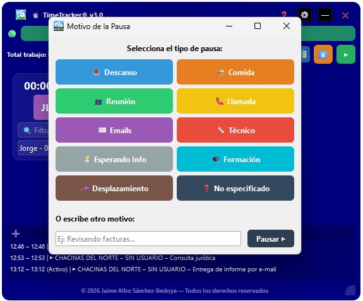The width and height of the screenshot is (363, 301).
Task: Select the Formación pause type
Action: coord(235,159)
